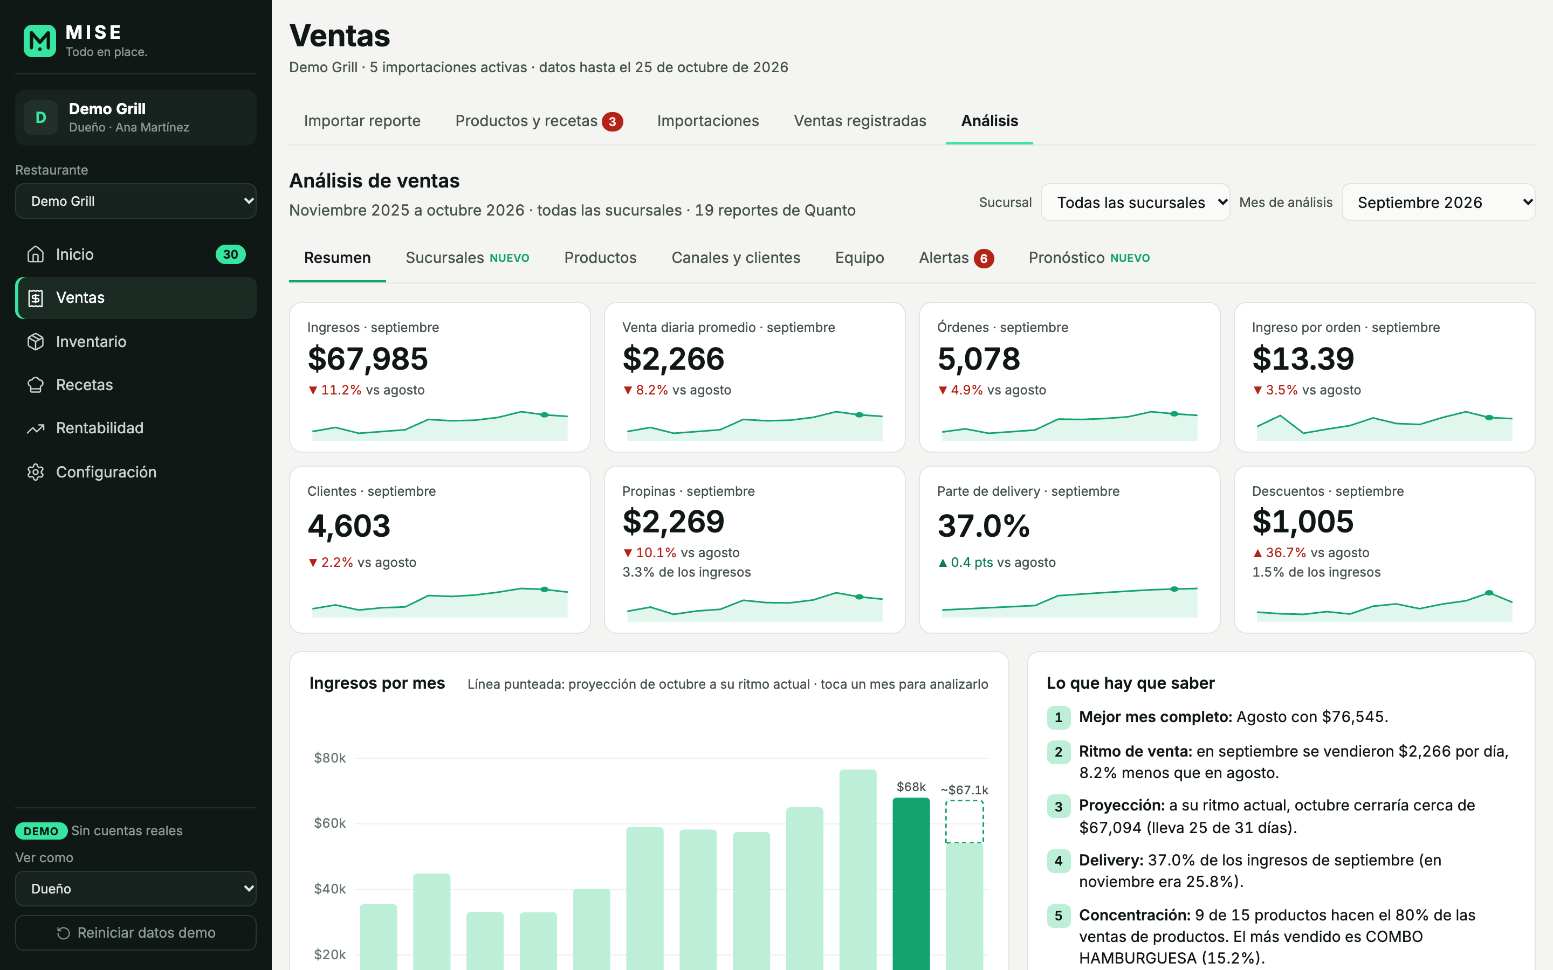Switch to the Equipo sub-tab
Viewport: 1553px width, 970px height.
click(x=860, y=258)
